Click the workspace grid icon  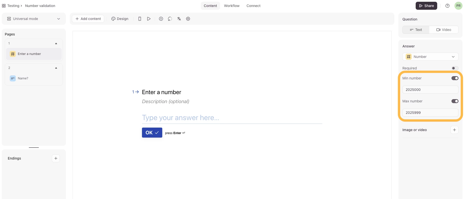4,6
